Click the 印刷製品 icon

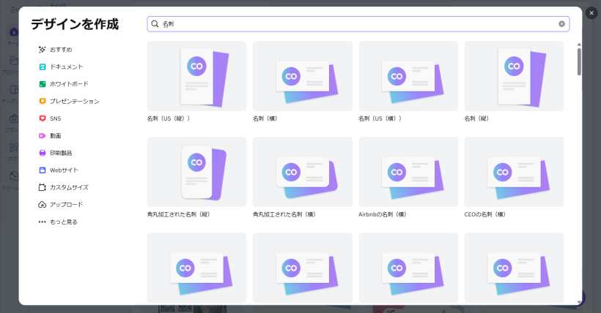(x=43, y=153)
